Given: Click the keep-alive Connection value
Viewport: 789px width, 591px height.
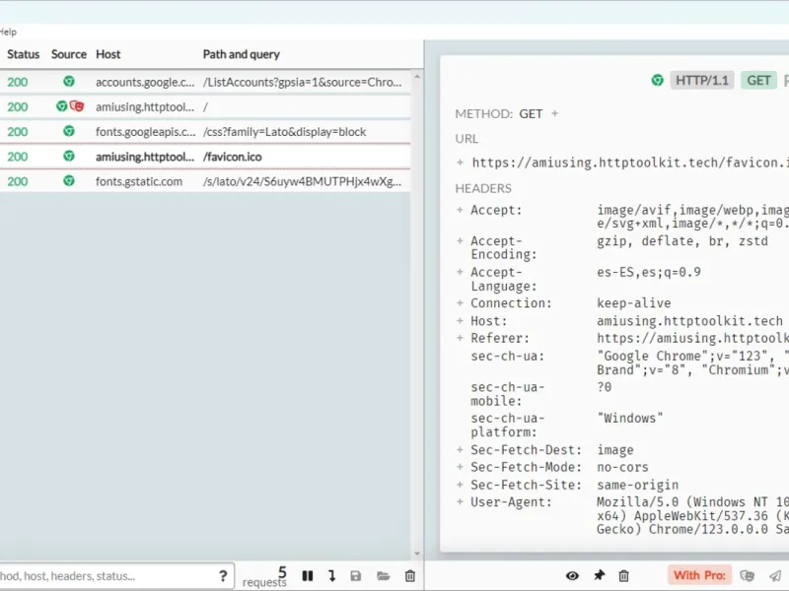Looking at the screenshot, I should coord(634,303).
